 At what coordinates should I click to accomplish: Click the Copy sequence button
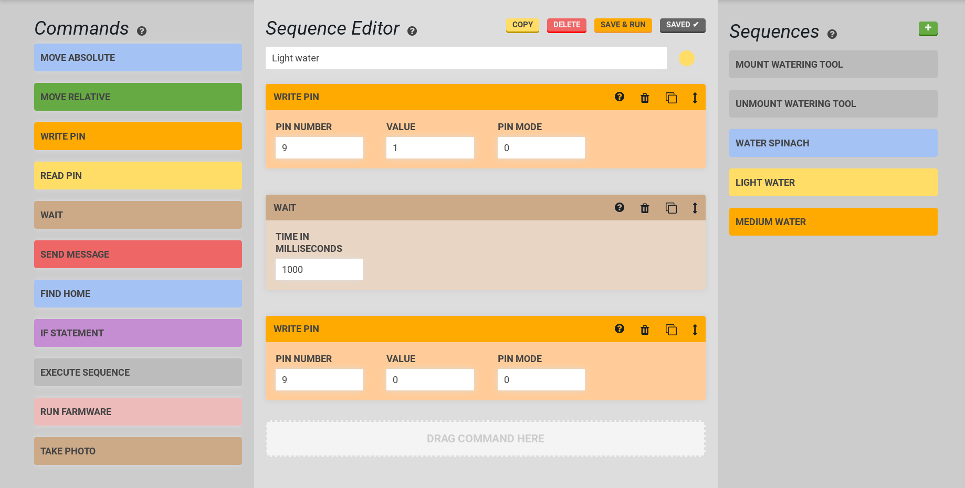point(522,25)
